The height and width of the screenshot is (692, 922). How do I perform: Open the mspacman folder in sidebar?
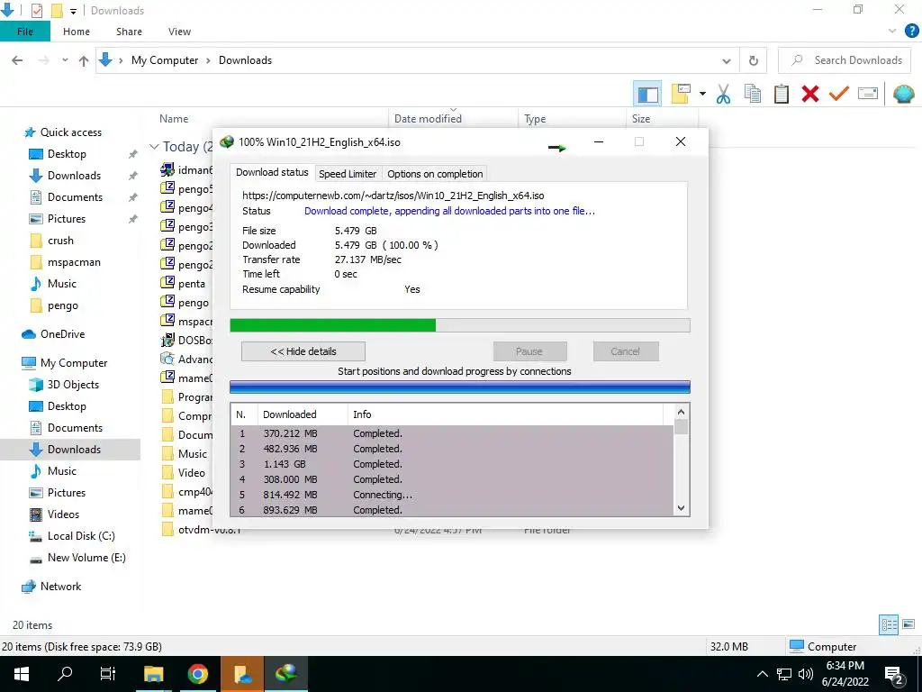74,262
